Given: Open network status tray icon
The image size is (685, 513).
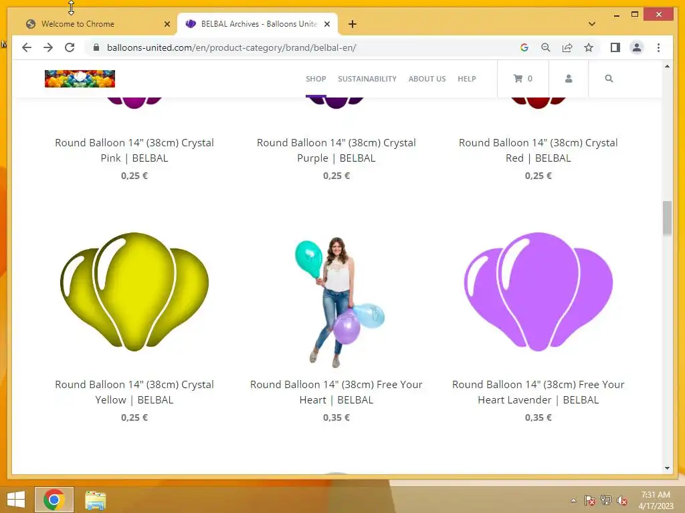Looking at the screenshot, I should (x=605, y=500).
